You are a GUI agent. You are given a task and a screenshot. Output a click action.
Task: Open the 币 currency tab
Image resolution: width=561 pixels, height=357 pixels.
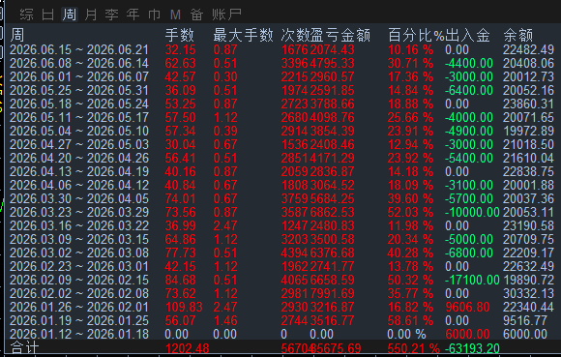pyautogui.click(x=154, y=15)
